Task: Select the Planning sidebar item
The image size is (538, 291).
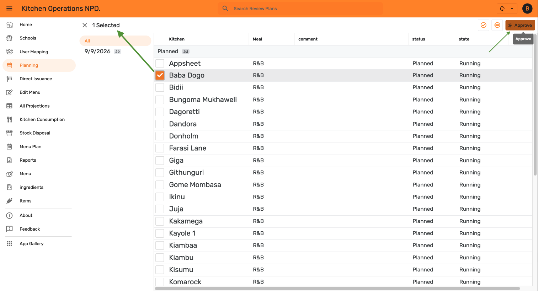Action: pyautogui.click(x=39, y=65)
